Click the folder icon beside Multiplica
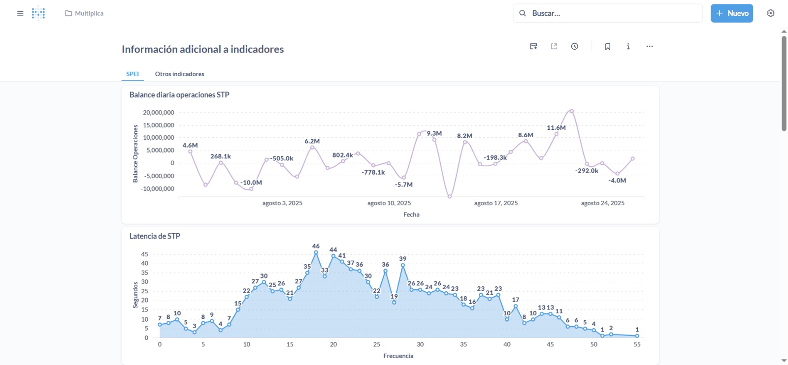This screenshot has width=788, height=365. 68,13
